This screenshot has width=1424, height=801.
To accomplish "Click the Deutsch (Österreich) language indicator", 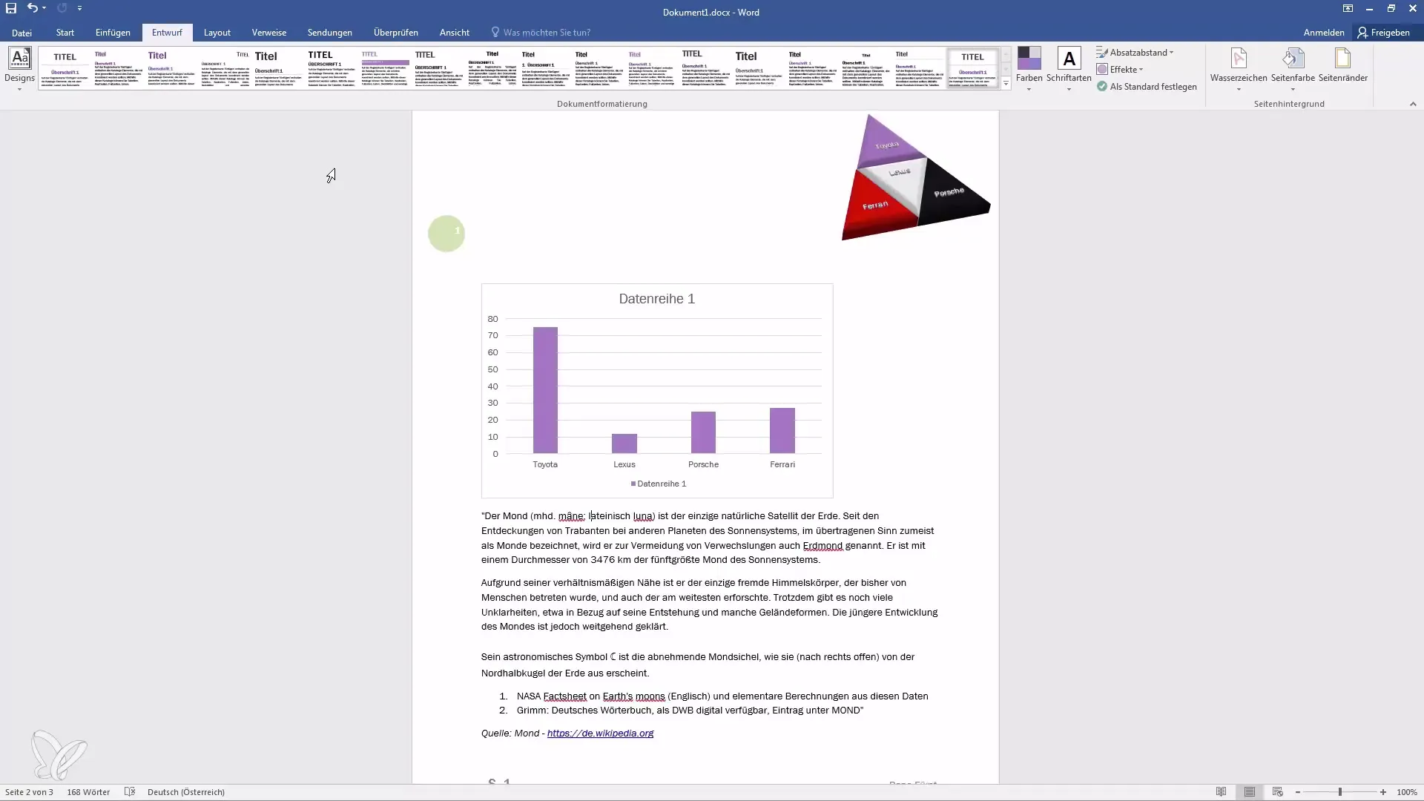I will click(186, 792).
